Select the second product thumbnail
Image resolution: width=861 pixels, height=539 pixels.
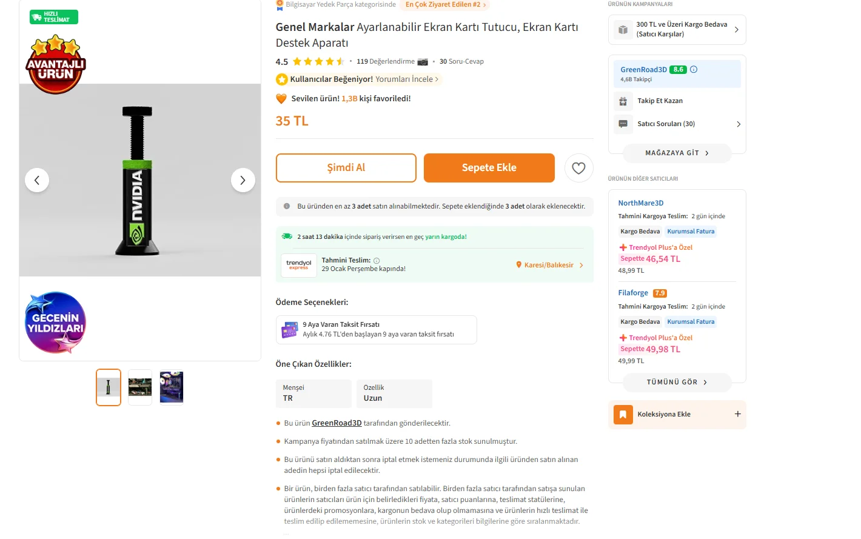click(140, 387)
